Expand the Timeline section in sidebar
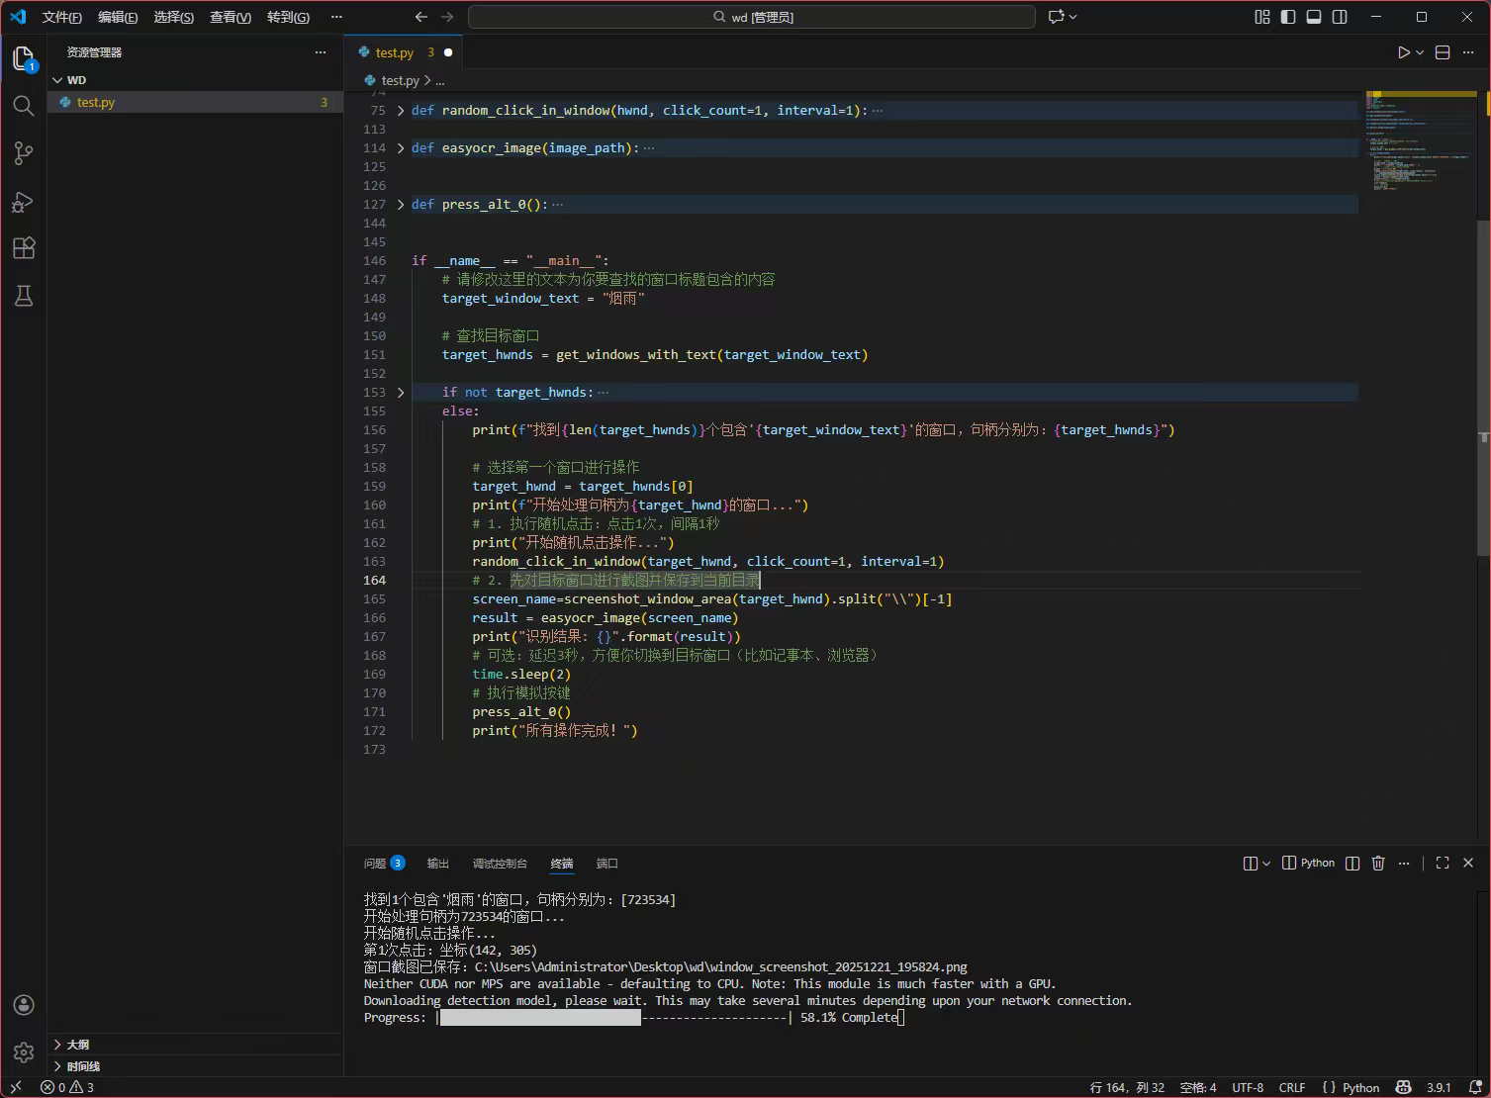 coord(83,1066)
